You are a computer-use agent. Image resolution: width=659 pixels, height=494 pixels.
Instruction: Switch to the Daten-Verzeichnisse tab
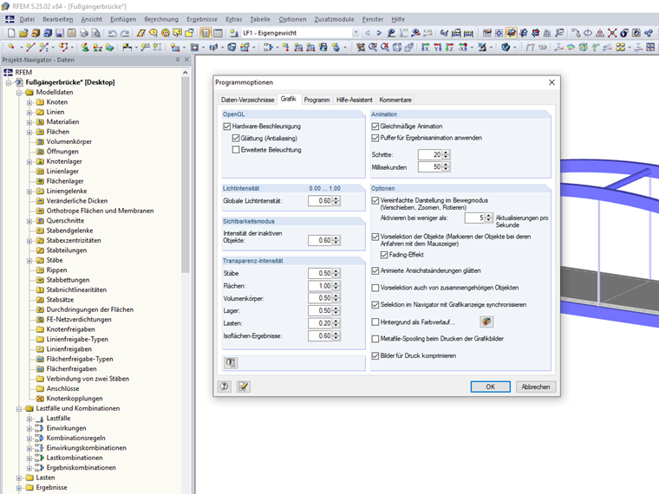(x=247, y=100)
